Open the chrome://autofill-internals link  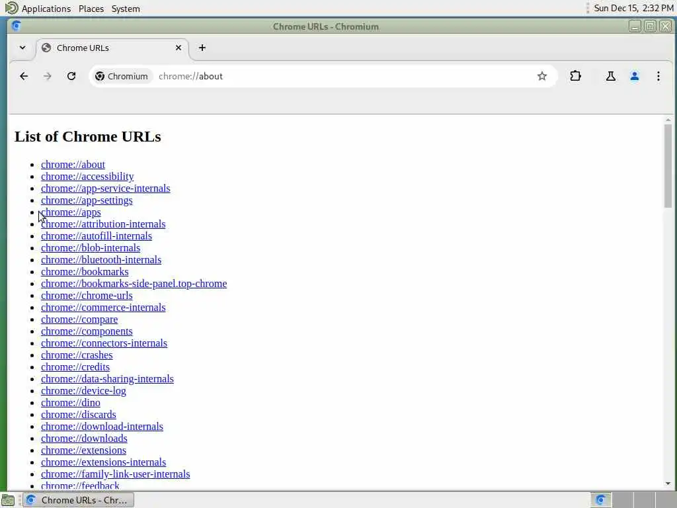pyautogui.click(x=97, y=236)
